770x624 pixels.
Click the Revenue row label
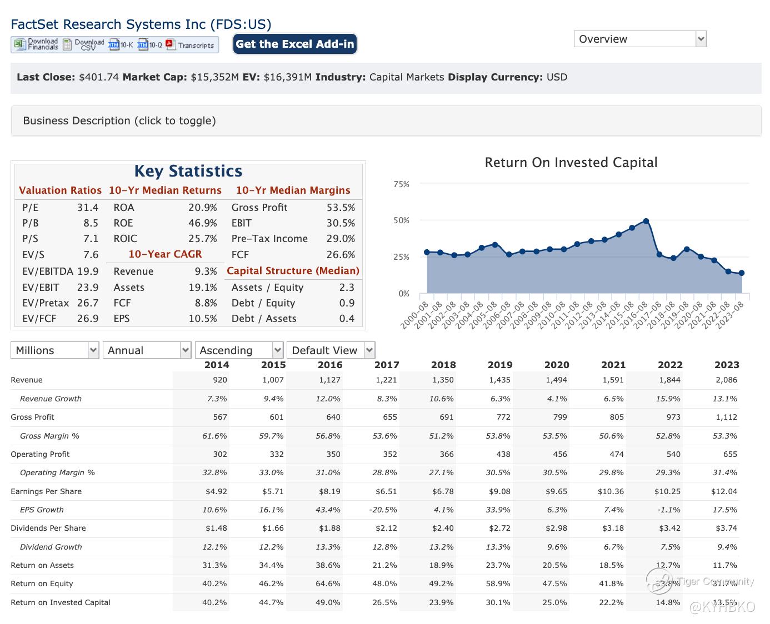click(27, 380)
